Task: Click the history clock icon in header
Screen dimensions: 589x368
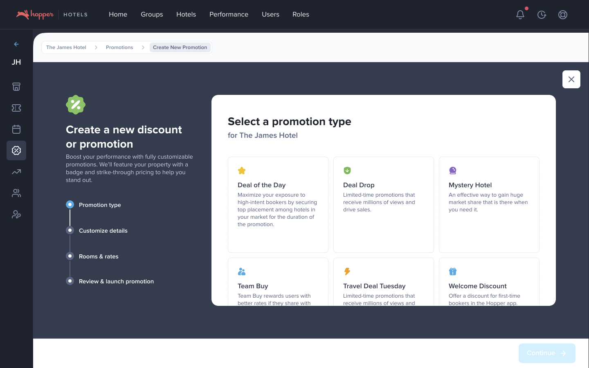Action: click(x=542, y=15)
